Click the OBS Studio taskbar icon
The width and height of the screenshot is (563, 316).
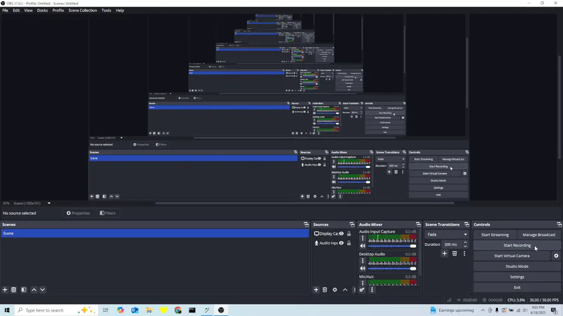coord(221,310)
